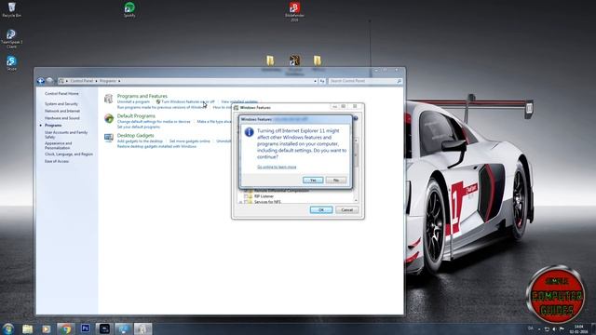This screenshot has height=335, width=596.
Task: Open the help icon in Windows Features
Action: (356, 118)
